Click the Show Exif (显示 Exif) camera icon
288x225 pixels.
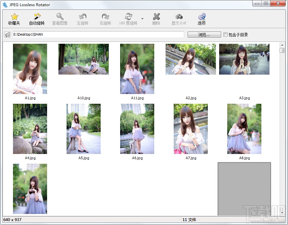click(179, 17)
